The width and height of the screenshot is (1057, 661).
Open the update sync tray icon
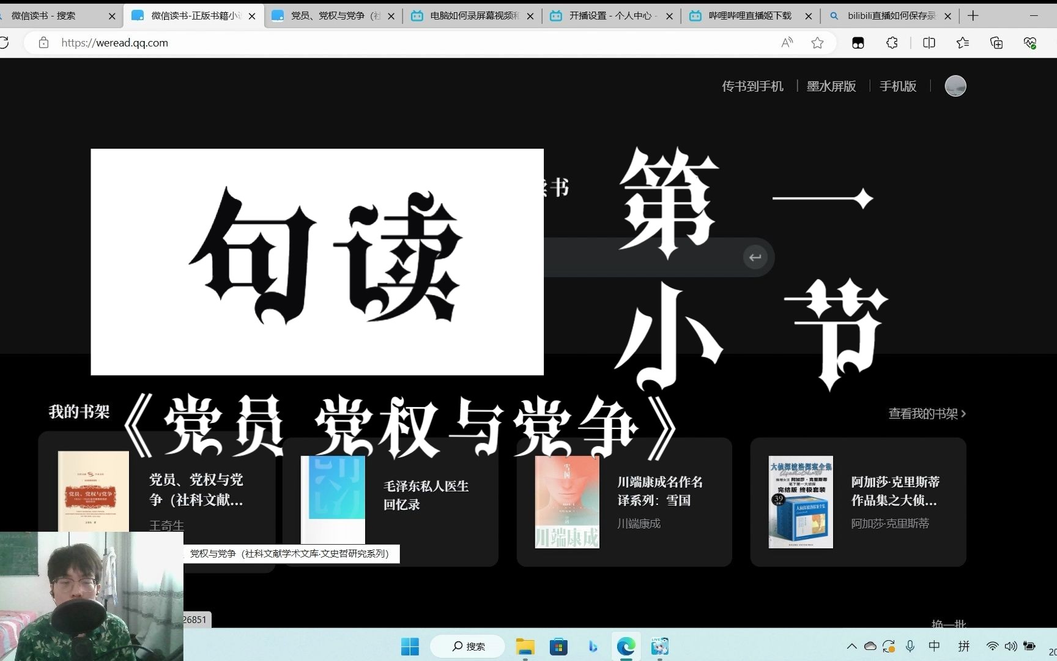click(889, 646)
